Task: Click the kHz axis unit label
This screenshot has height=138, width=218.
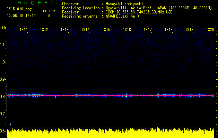Action: tap(3, 28)
